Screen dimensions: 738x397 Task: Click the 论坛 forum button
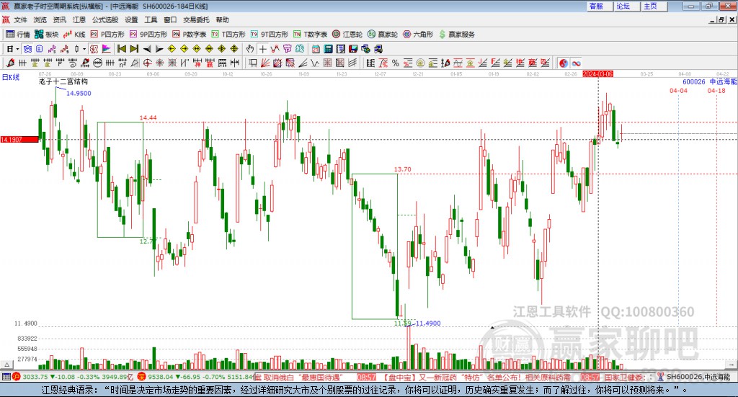[626, 6]
